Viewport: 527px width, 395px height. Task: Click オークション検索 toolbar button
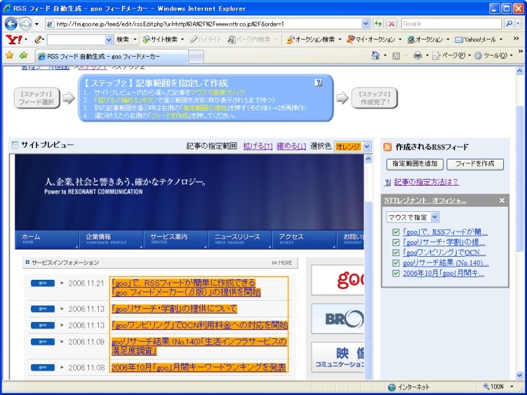coord(310,39)
